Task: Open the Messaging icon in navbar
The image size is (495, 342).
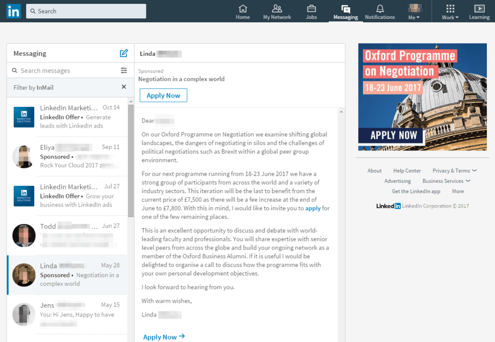Action: click(x=346, y=12)
